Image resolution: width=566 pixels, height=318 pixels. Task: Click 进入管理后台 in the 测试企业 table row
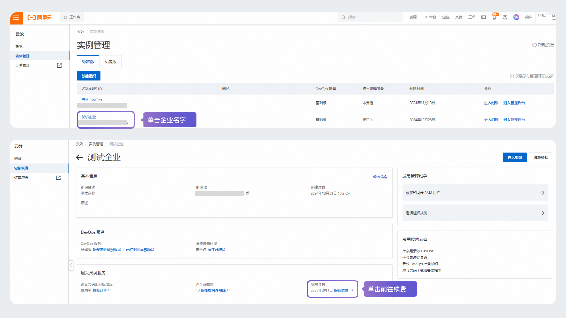click(514, 120)
